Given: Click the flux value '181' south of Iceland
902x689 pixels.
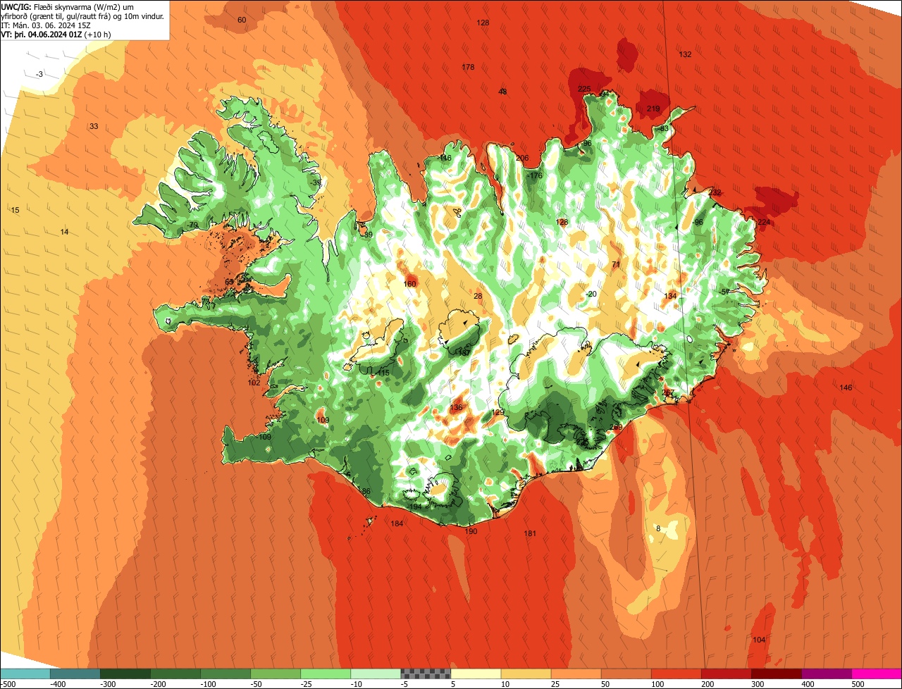Looking at the screenshot, I should pyautogui.click(x=530, y=533).
